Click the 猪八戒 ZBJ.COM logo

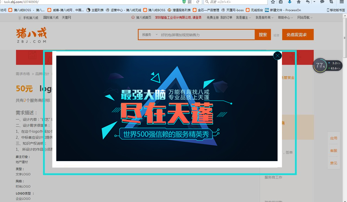(x=31, y=35)
